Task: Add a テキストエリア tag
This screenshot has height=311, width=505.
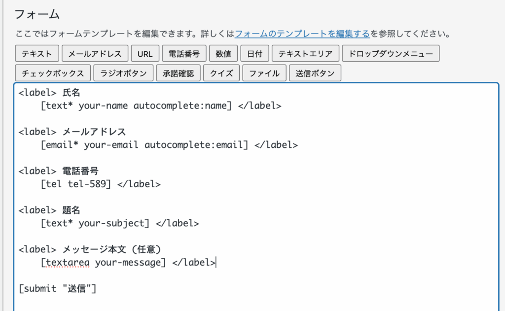Action: pos(305,53)
